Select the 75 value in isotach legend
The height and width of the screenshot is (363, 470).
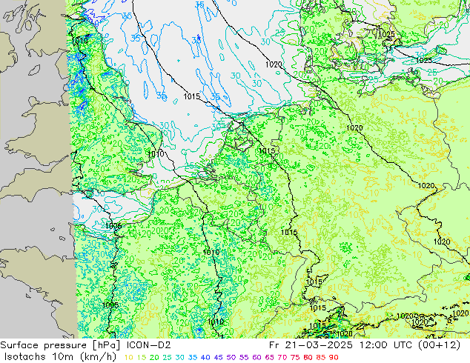click(x=295, y=357)
